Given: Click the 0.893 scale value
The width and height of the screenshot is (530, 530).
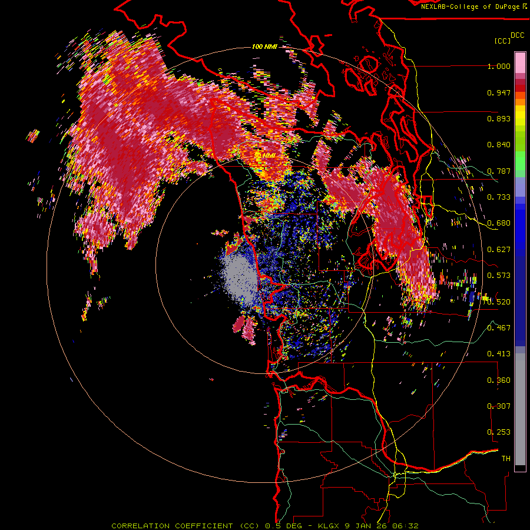Looking at the screenshot, I should tap(499, 118).
